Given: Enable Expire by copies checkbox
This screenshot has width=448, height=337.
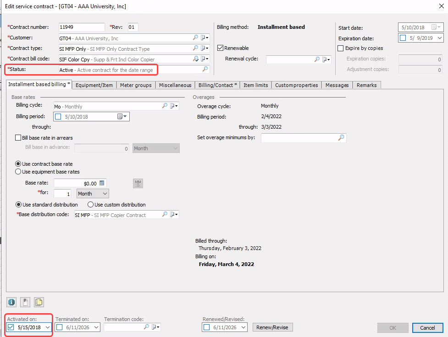Looking at the screenshot, I should 340,48.
